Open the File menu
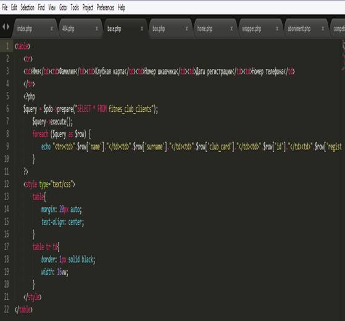The height and width of the screenshot is (321, 345). click(5, 7)
